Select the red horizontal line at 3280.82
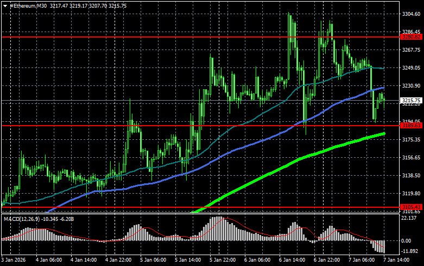 tap(200, 37)
